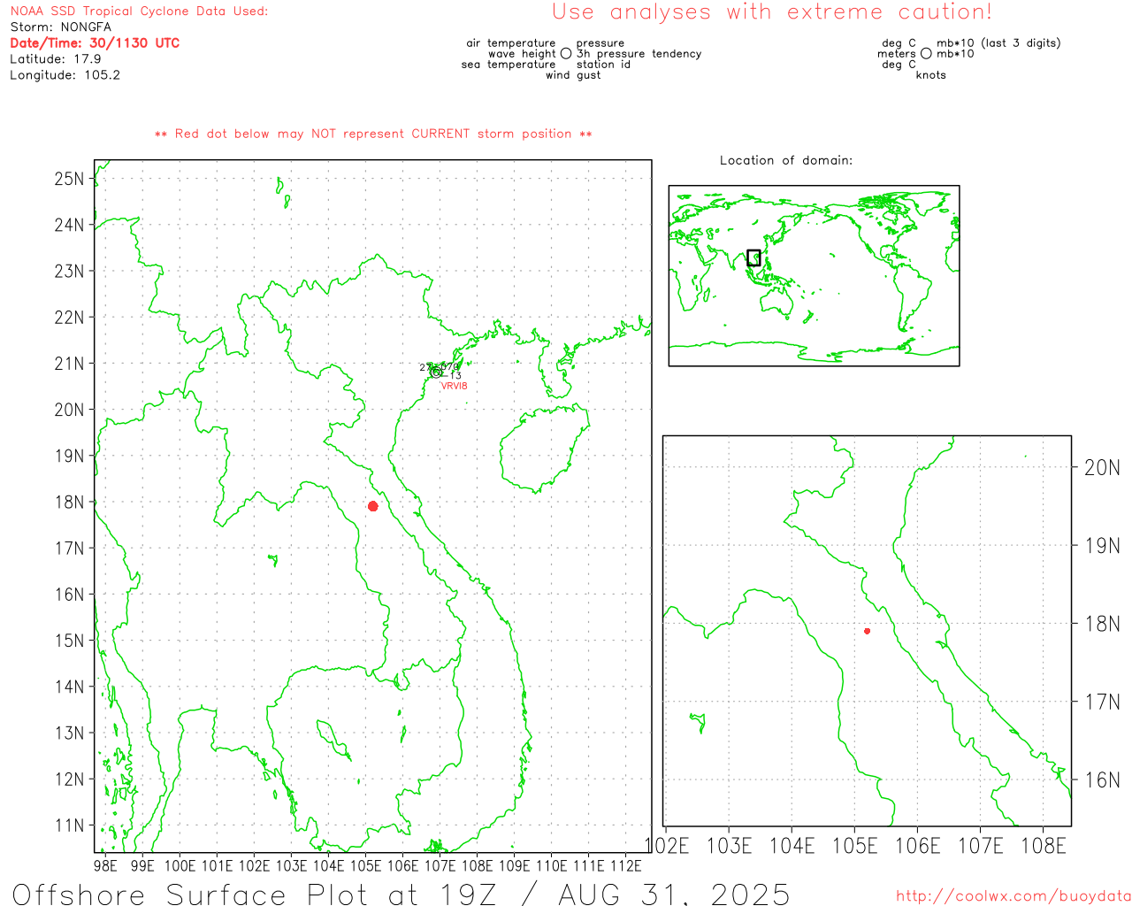Screen dimensions: 1132x906
Task: Open the coolwx.com/buoydata URL text
Action: click(1013, 896)
